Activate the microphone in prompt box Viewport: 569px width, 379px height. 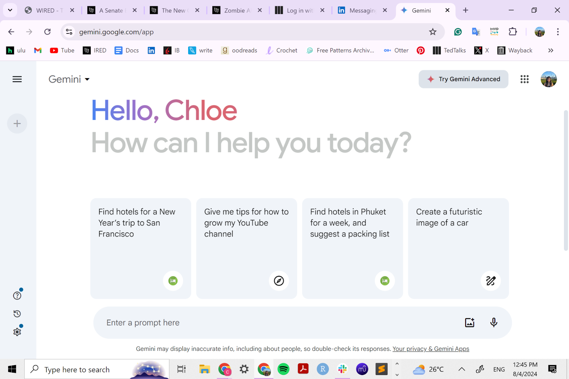click(x=494, y=322)
